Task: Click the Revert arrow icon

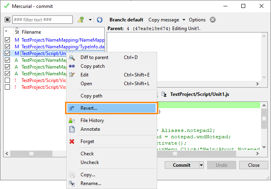Action: coord(72,108)
